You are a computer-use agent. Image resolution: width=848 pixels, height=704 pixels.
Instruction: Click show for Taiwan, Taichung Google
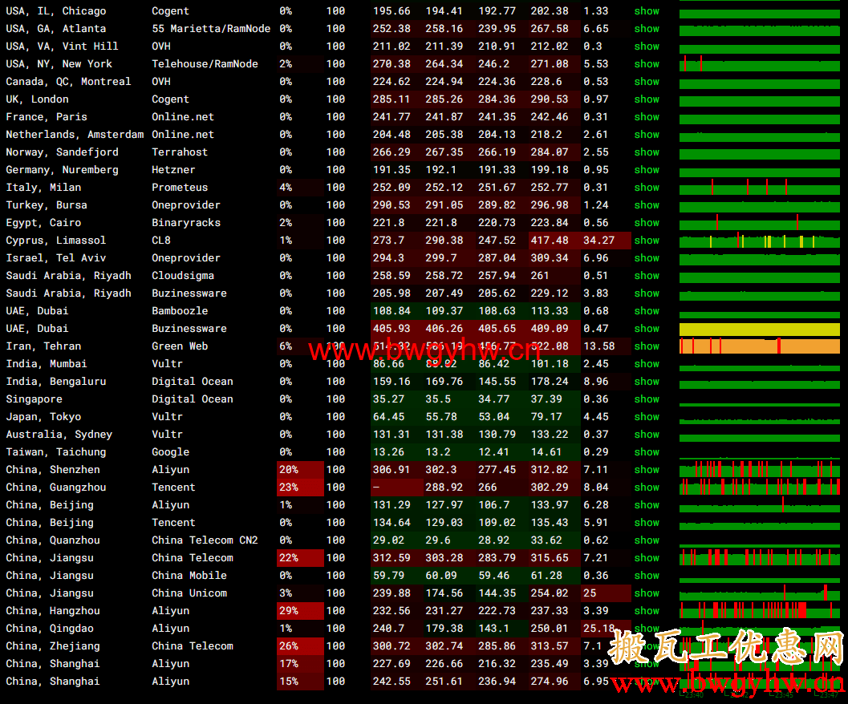(647, 452)
